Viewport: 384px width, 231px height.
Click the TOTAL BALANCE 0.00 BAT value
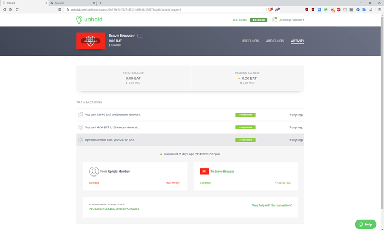pos(133,78)
